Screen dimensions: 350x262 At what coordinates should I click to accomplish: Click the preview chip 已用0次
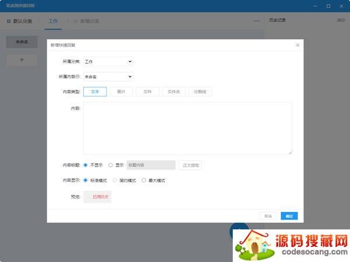coord(97,197)
